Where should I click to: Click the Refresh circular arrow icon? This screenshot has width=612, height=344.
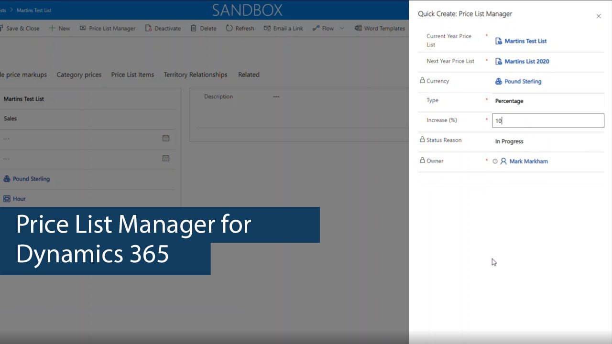tap(229, 28)
